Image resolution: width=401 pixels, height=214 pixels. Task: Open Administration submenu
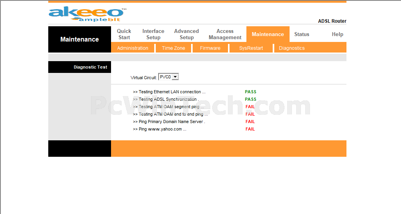[133, 48]
